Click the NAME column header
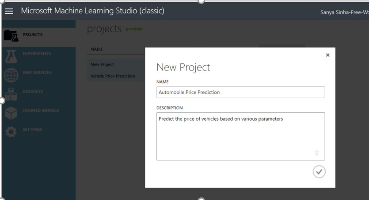 point(96,49)
